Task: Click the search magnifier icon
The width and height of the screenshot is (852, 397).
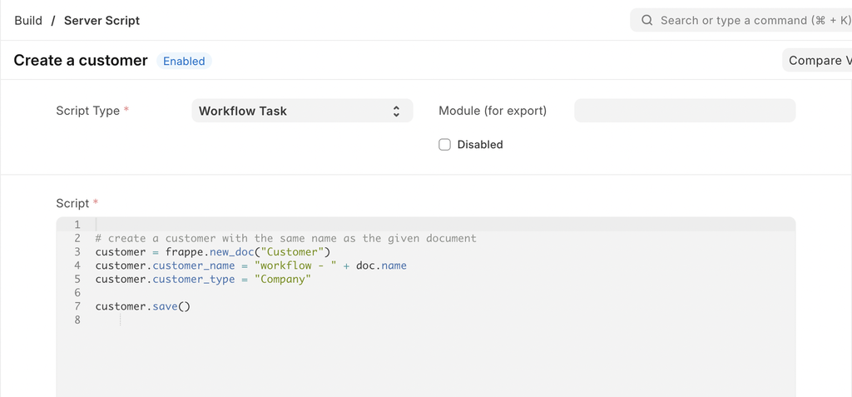Action: [646, 21]
